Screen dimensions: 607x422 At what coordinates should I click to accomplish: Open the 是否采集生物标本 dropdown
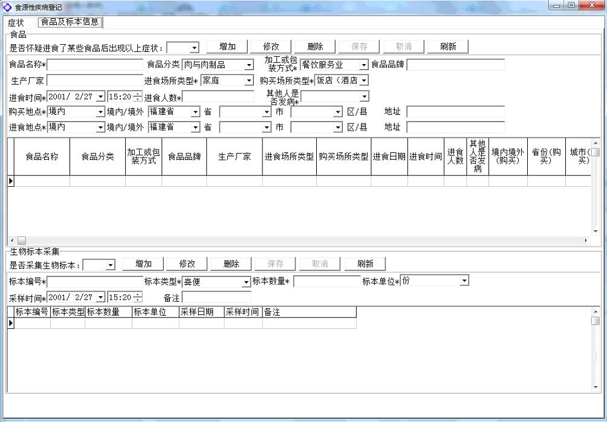pos(111,265)
